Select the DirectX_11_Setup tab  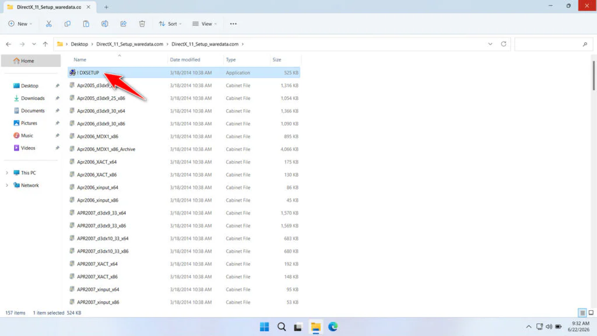[x=49, y=7]
